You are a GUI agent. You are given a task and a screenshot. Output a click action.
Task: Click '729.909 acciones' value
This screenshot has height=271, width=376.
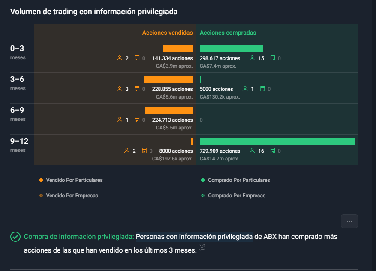click(220, 151)
